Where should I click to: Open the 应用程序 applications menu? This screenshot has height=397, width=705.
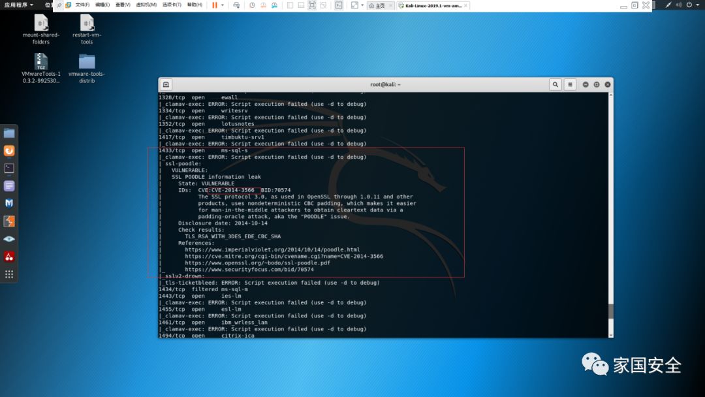19,5
